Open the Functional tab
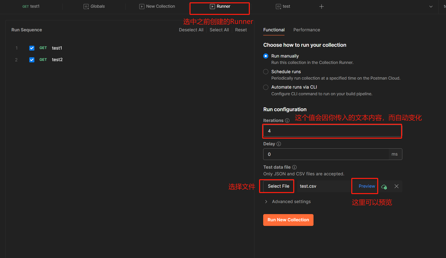This screenshot has height=258, width=446. [x=274, y=30]
